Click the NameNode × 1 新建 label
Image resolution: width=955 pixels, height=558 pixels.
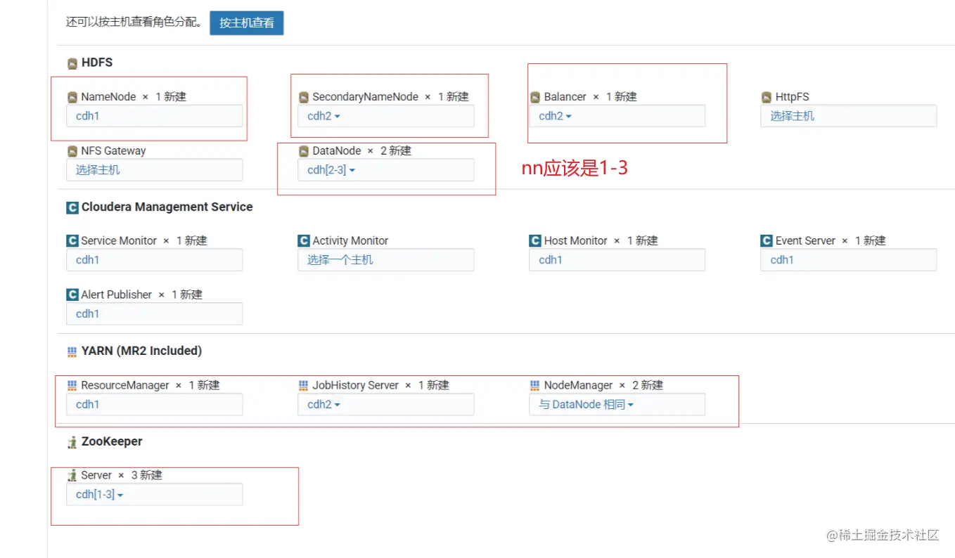[134, 97]
